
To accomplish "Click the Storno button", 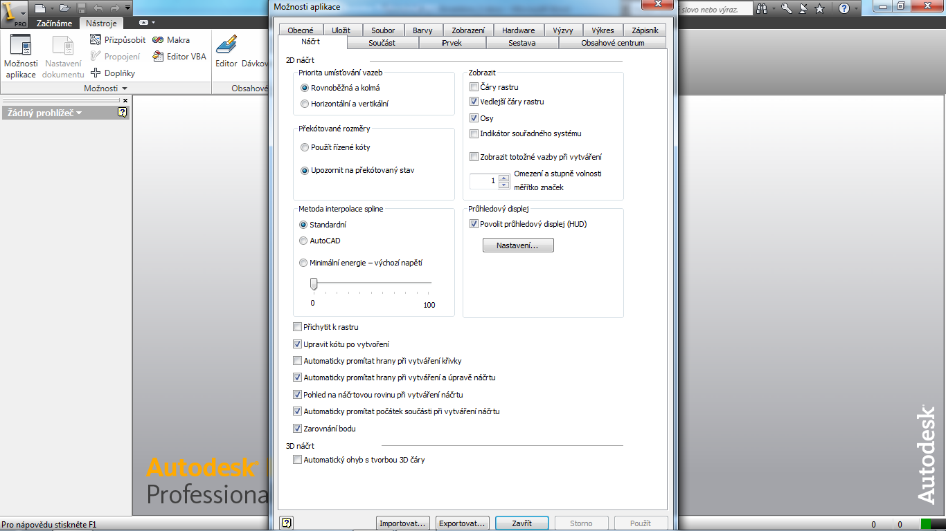I will pyautogui.click(x=581, y=523).
